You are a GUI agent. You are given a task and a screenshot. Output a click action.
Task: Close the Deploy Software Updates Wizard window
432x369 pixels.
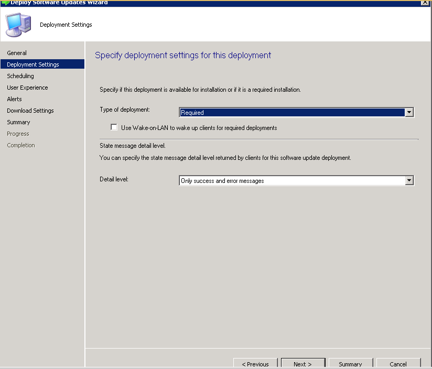pos(425,3)
